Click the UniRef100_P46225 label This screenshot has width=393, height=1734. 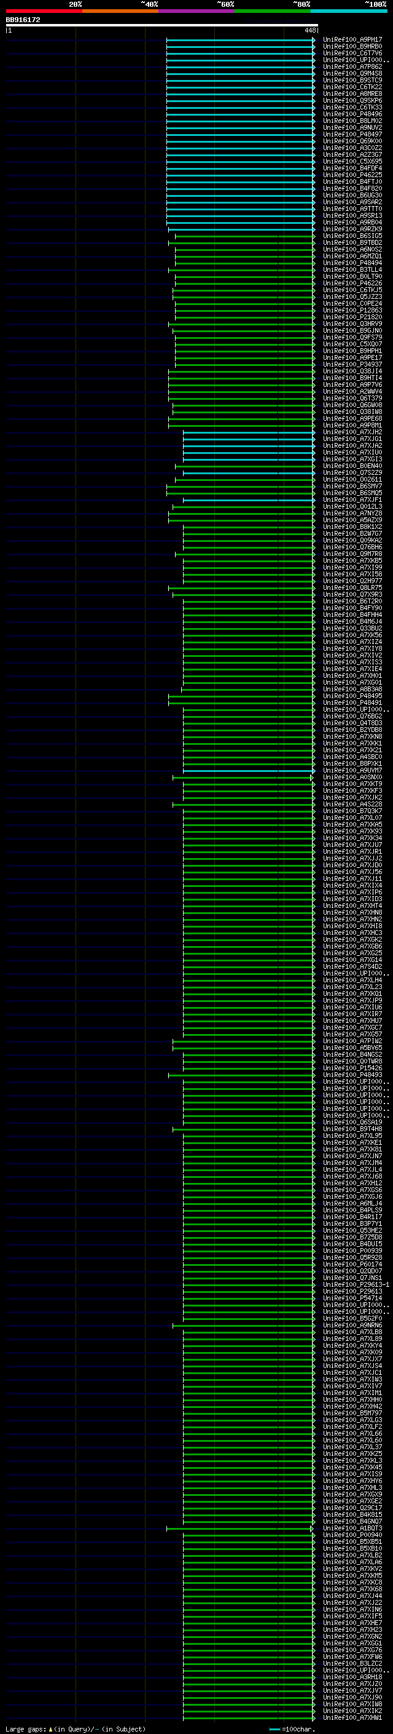[352, 175]
